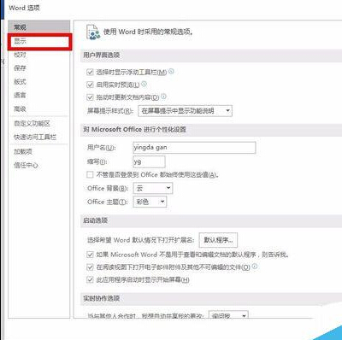342x340 pixels.
Task: Switch to 高级 options
Action: [38, 108]
